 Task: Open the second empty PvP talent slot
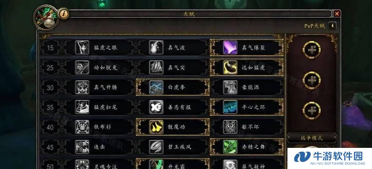[x=312, y=81]
